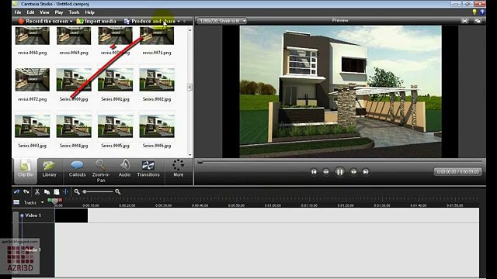Open the Edit menu

click(x=30, y=12)
